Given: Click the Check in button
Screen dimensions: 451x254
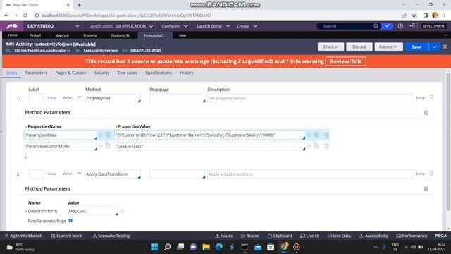Looking at the screenshot, I should coord(330,47).
